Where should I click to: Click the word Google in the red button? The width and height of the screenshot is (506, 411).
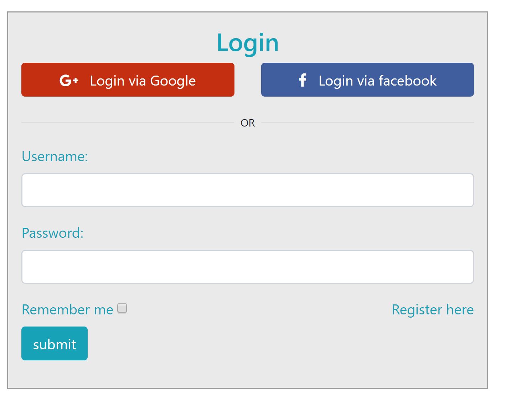tap(173, 81)
